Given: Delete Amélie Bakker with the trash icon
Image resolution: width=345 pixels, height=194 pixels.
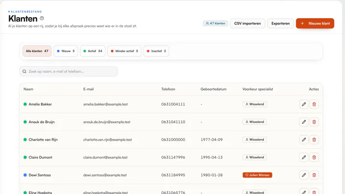Looking at the screenshot, I should pos(314,104).
